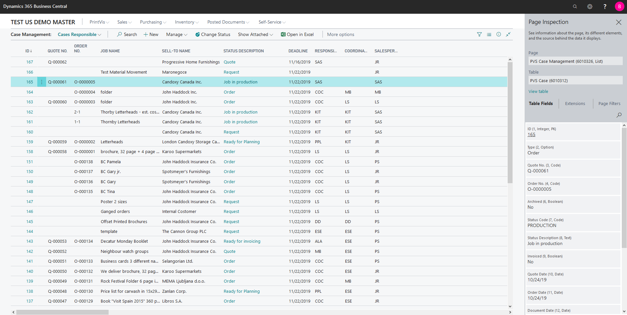
Task: Open case ID 143
Action: coord(30,241)
